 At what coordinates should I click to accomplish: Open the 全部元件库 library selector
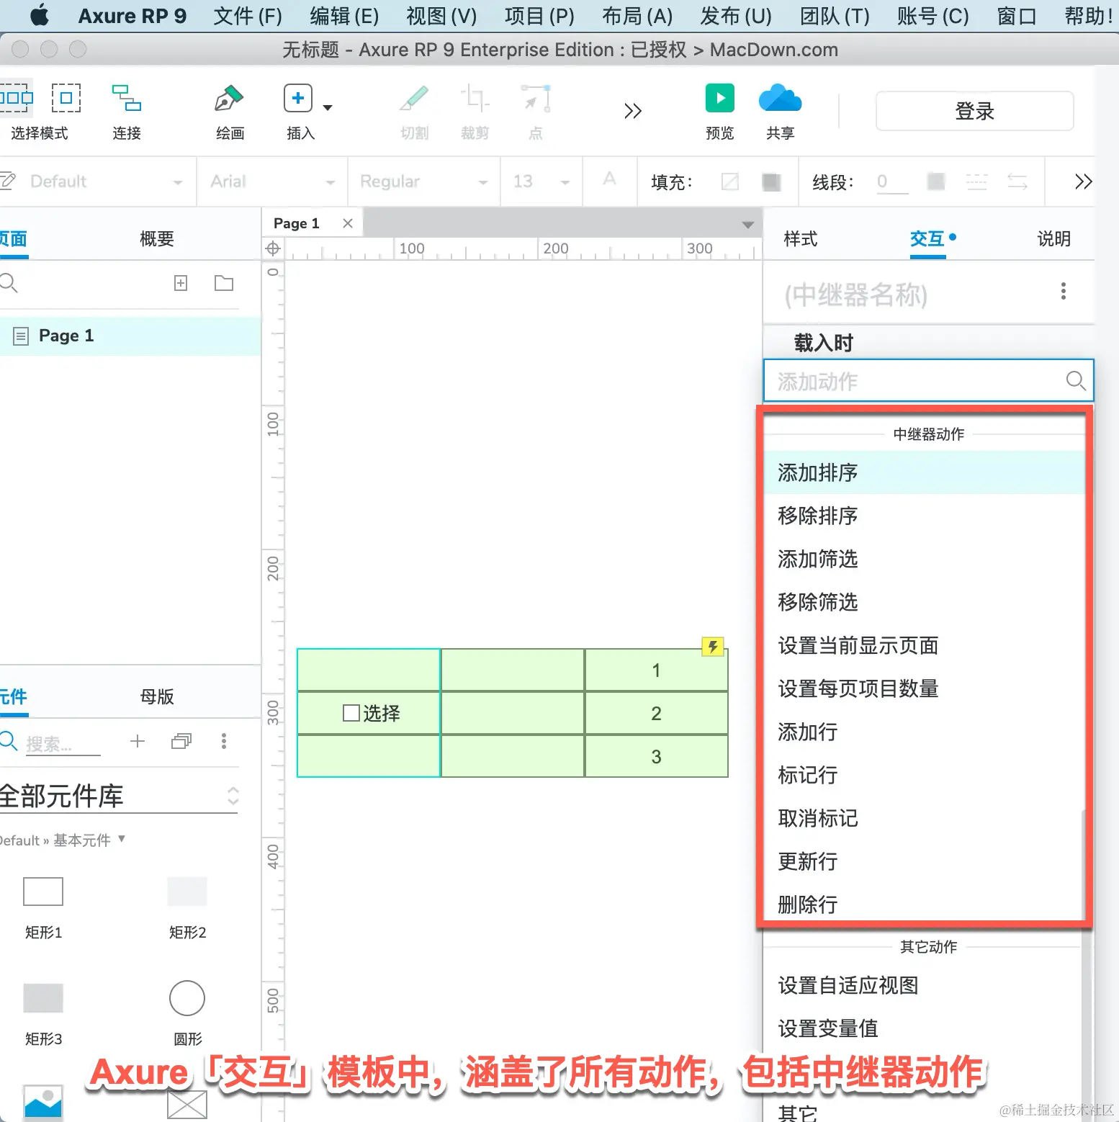(x=119, y=796)
